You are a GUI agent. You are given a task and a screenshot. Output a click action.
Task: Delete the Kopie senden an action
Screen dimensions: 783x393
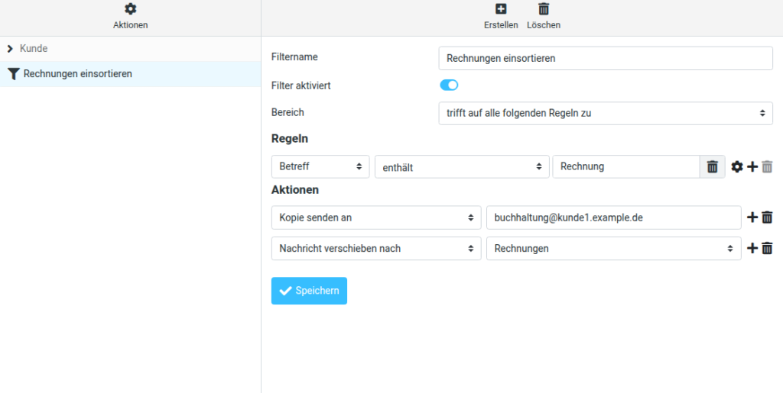tap(767, 217)
